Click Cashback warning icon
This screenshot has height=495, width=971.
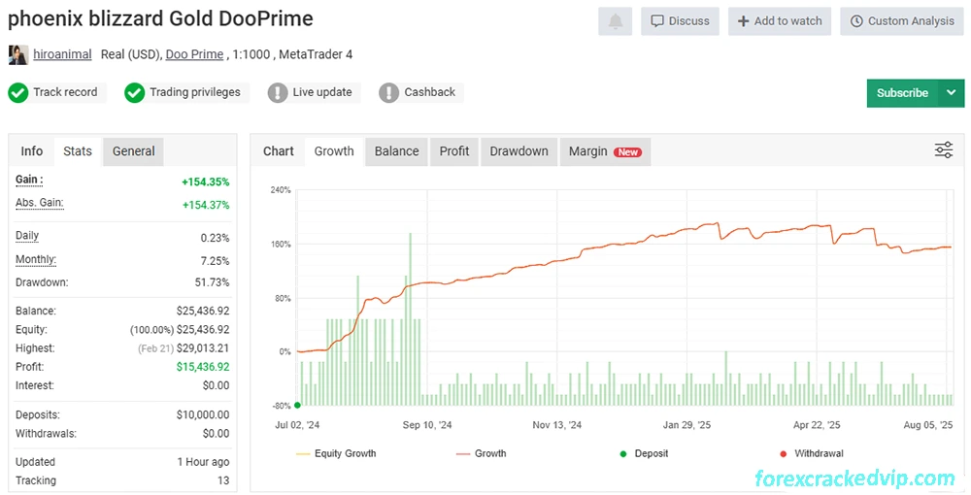click(x=389, y=93)
